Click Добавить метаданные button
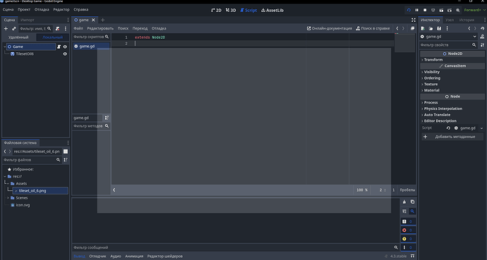Screen dimensions: 487x260 click(452, 137)
